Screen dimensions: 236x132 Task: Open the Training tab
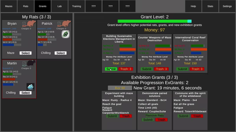point(76,6)
